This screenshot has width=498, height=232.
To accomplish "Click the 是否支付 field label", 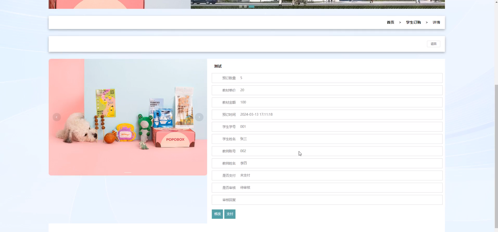I will tap(229, 176).
